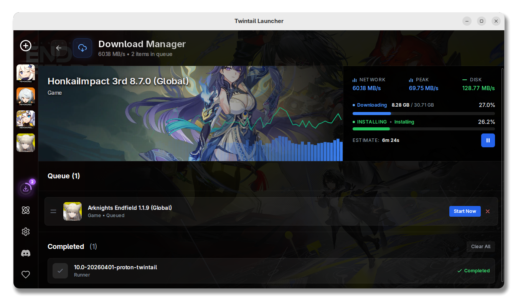Click the 27.0% download percentage
Screen dimensions: 518x303
[487, 105]
